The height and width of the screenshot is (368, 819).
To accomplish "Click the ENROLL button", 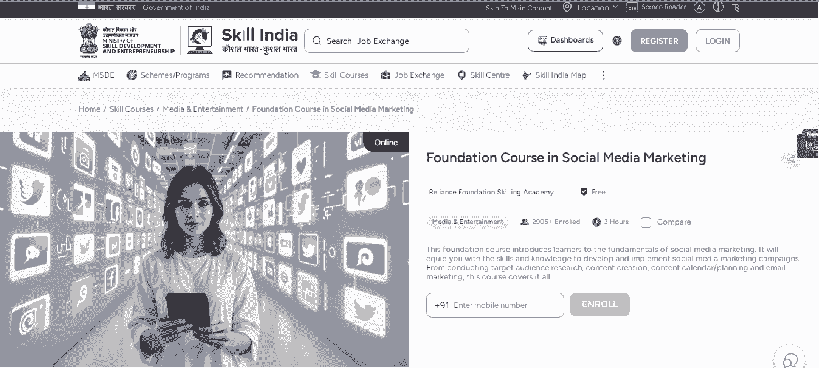I will 600,305.
